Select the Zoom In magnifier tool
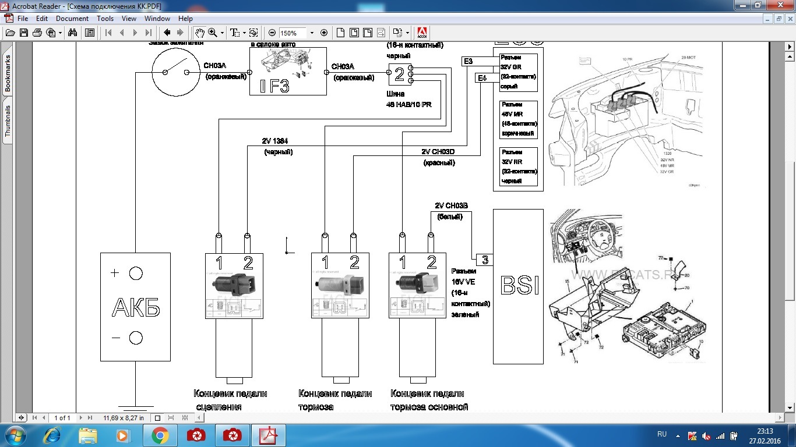796x447 pixels. 213,33
